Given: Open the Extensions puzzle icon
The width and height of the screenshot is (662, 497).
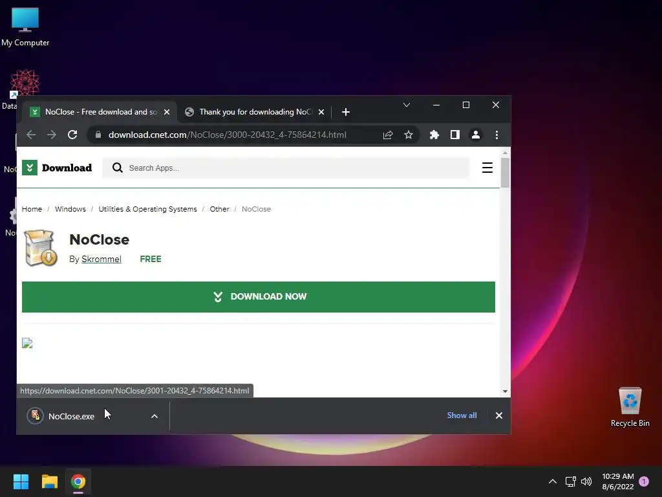Looking at the screenshot, I should pyautogui.click(x=434, y=135).
